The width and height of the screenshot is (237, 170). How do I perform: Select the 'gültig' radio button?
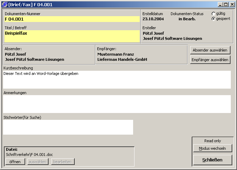(214, 14)
